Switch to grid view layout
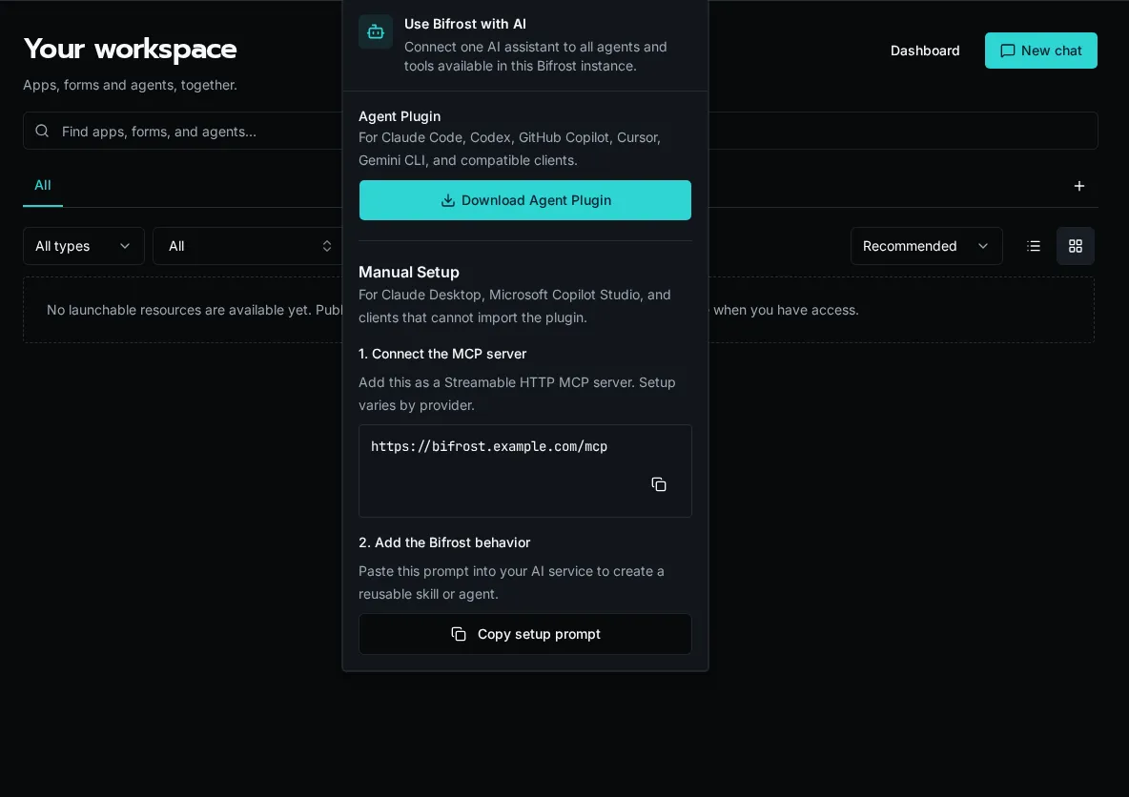The image size is (1129, 797). (1075, 246)
